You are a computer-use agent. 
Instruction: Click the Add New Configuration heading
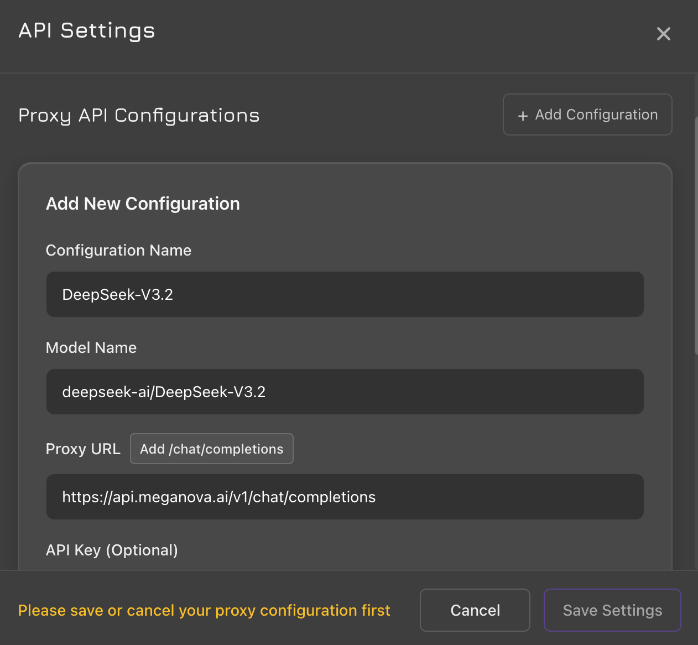[143, 204]
